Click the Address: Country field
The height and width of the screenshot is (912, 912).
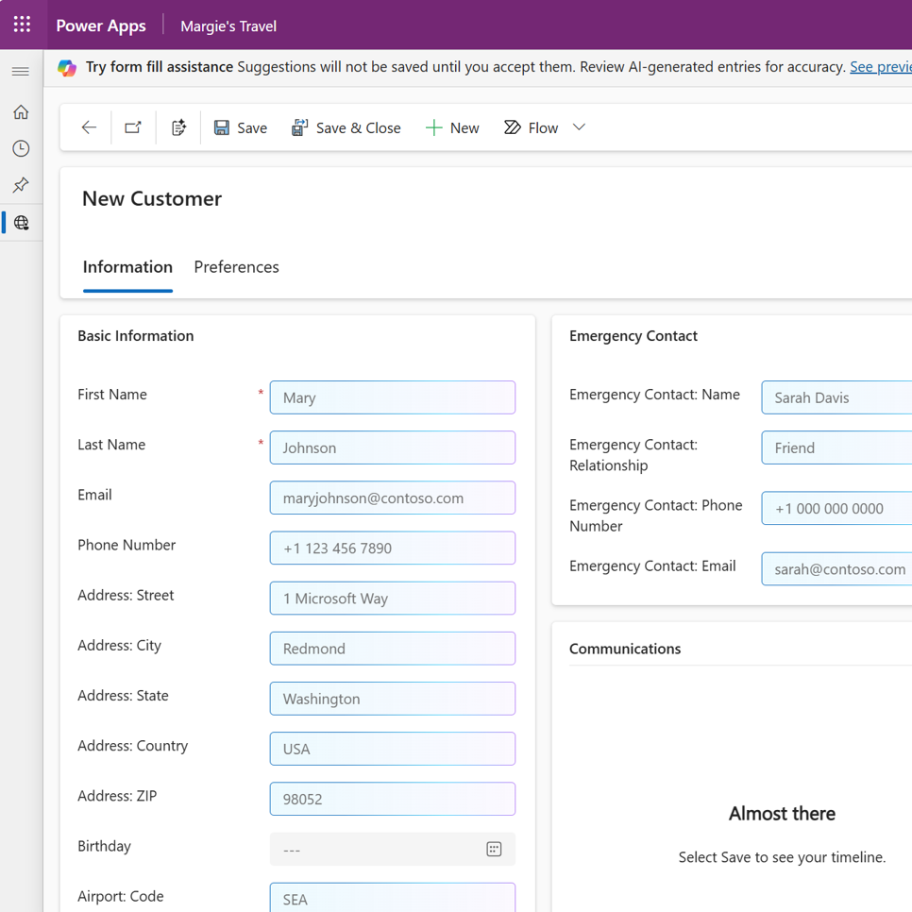[x=393, y=750]
